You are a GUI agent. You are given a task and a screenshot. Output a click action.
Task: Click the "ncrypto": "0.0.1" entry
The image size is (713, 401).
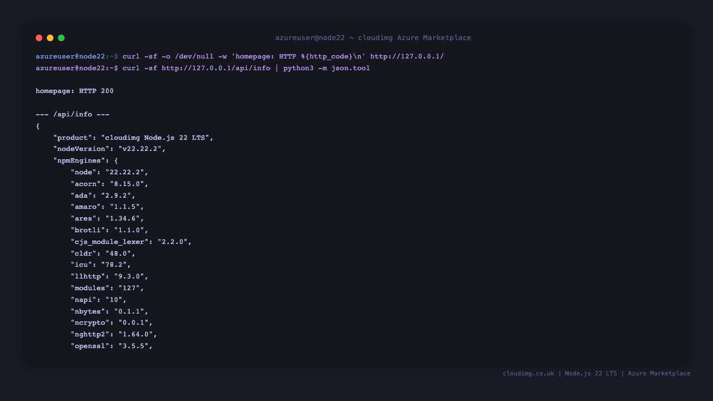pos(112,322)
